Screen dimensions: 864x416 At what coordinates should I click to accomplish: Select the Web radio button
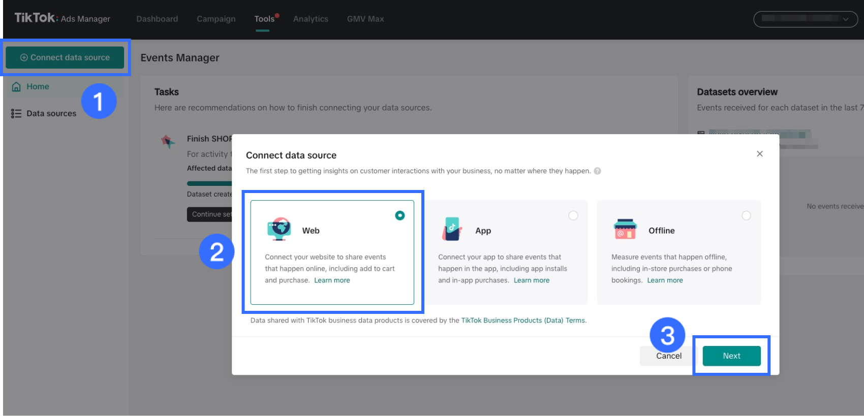click(x=400, y=216)
